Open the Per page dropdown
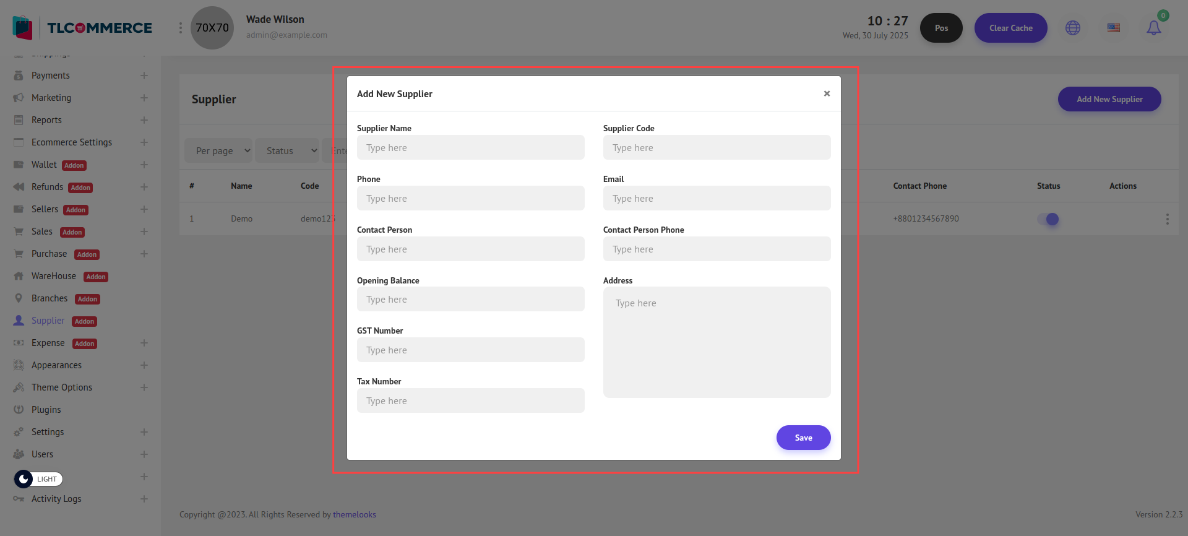 [218, 151]
